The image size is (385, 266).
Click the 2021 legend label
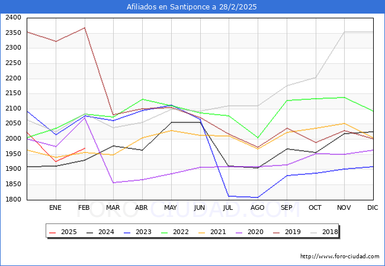pos(218,232)
